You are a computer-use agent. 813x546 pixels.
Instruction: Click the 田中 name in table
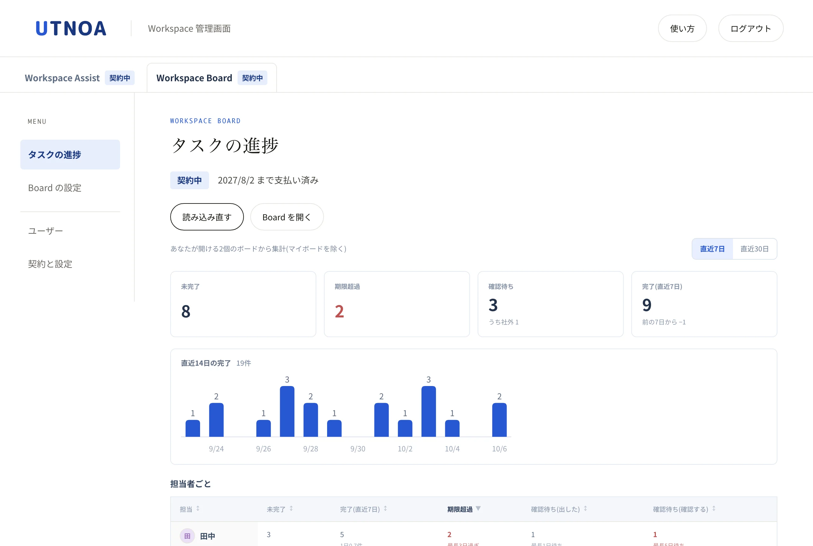coord(208,536)
